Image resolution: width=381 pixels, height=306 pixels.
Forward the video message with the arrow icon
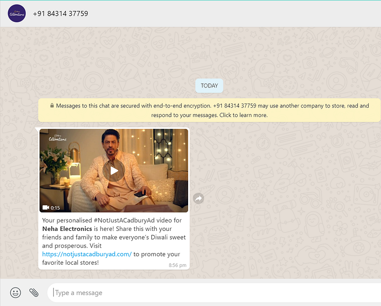[199, 198]
